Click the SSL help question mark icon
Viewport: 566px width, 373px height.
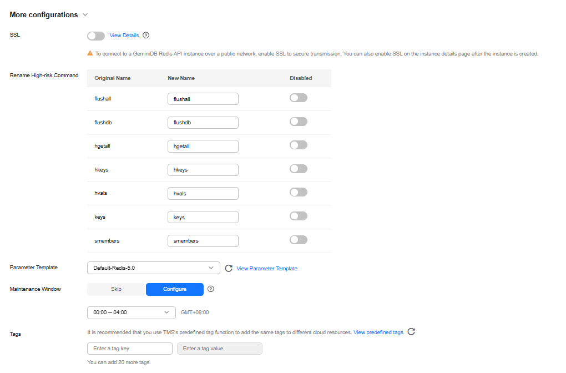[146, 36]
